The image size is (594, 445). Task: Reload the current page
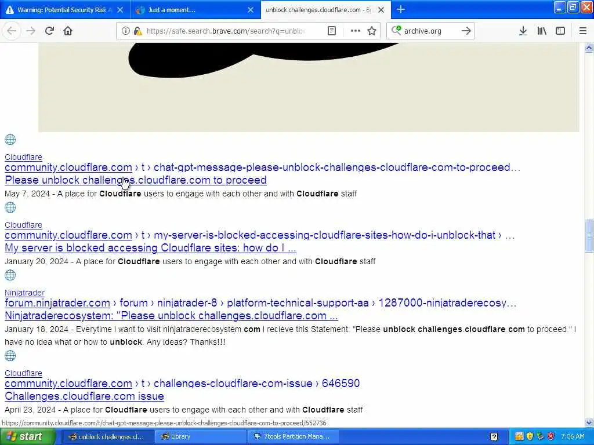pos(49,31)
